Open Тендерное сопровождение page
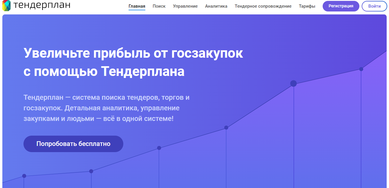 click(263, 6)
